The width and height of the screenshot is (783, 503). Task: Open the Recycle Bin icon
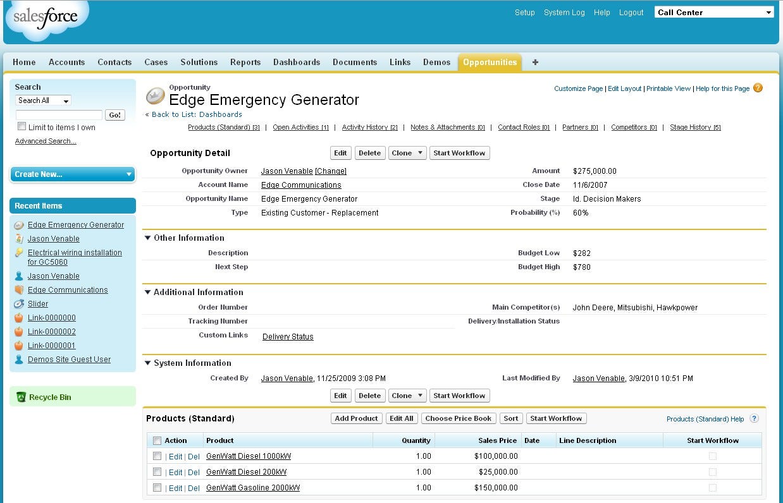[x=21, y=397]
